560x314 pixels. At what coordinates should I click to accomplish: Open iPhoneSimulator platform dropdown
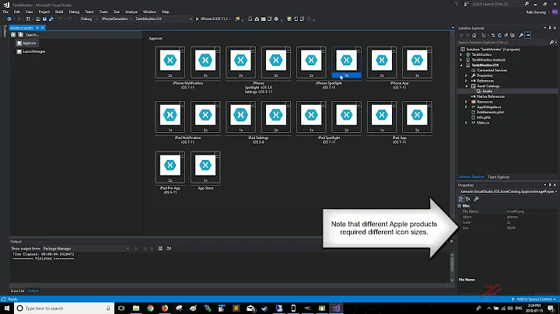pyautogui.click(x=117, y=19)
